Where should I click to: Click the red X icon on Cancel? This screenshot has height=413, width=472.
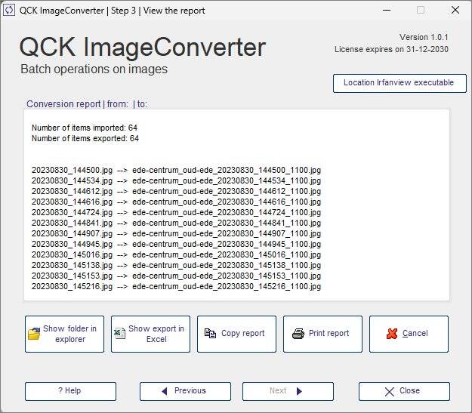(x=392, y=334)
